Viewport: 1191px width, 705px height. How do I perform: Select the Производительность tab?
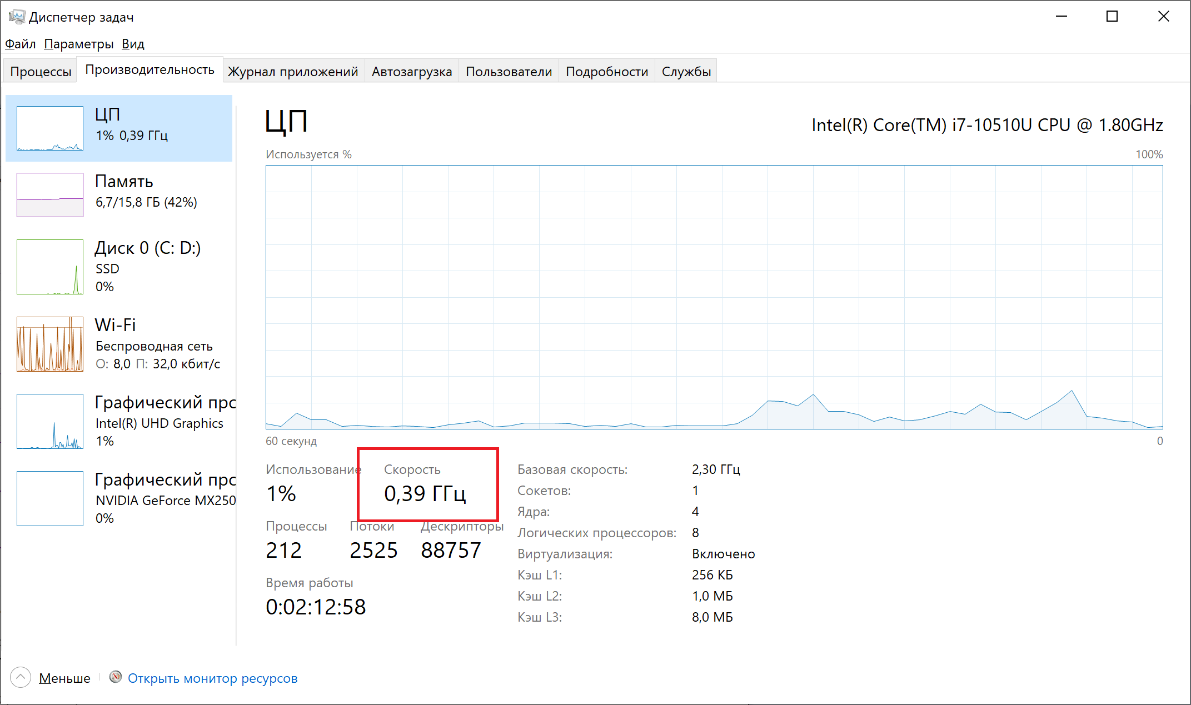tap(150, 69)
